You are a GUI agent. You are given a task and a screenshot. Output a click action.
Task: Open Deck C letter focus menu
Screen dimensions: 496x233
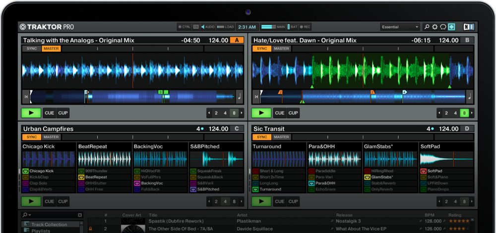point(237,129)
